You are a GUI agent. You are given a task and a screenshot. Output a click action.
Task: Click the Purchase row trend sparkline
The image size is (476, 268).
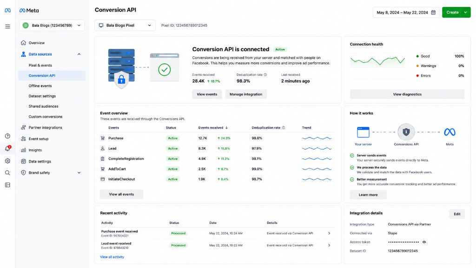coord(317,138)
